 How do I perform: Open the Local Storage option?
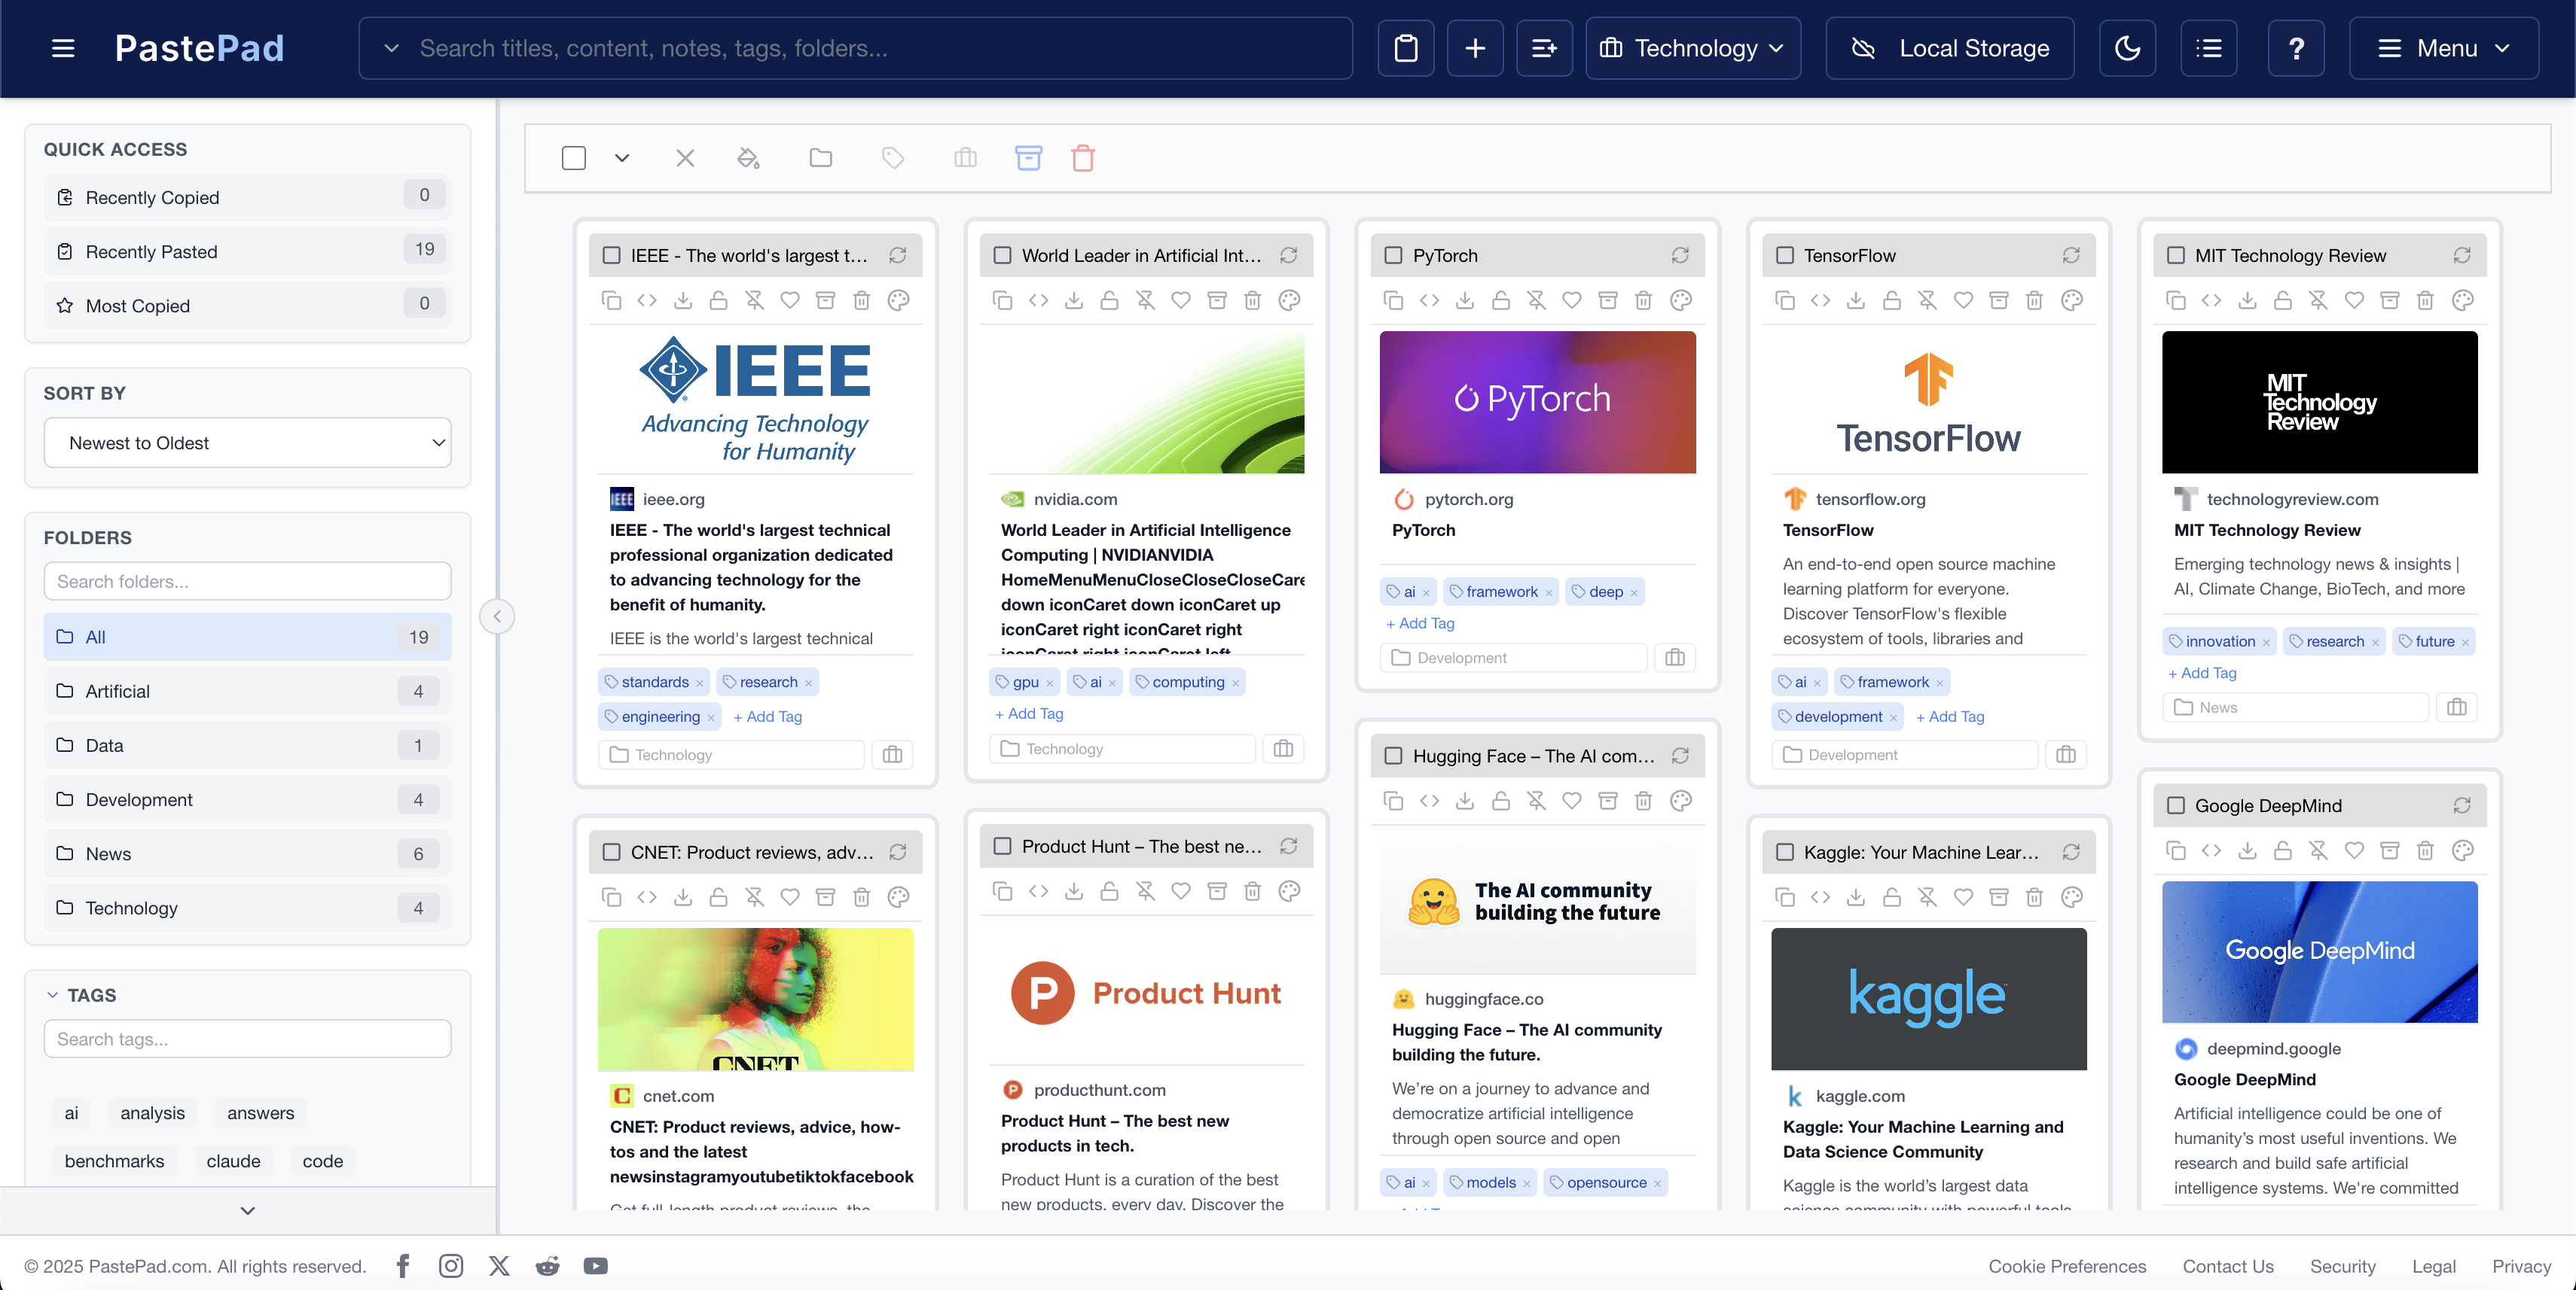(1949, 48)
